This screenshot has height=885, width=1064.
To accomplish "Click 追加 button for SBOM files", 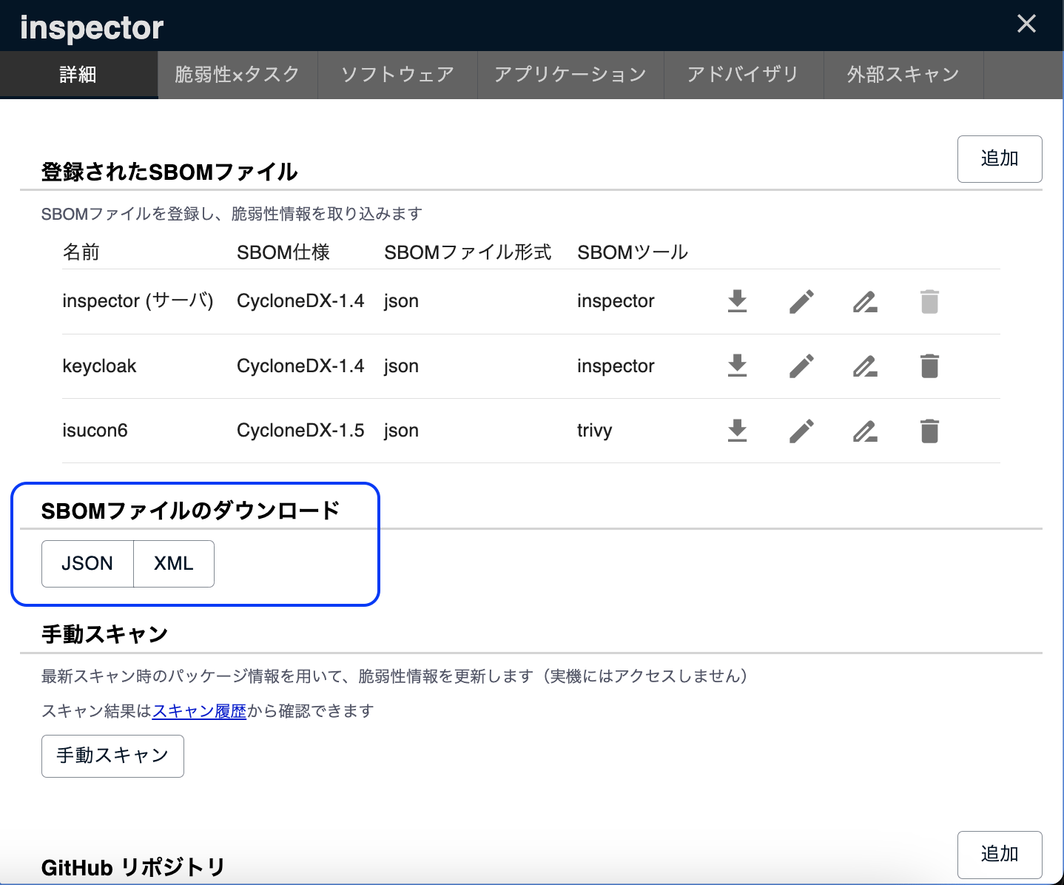I will (1000, 158).
